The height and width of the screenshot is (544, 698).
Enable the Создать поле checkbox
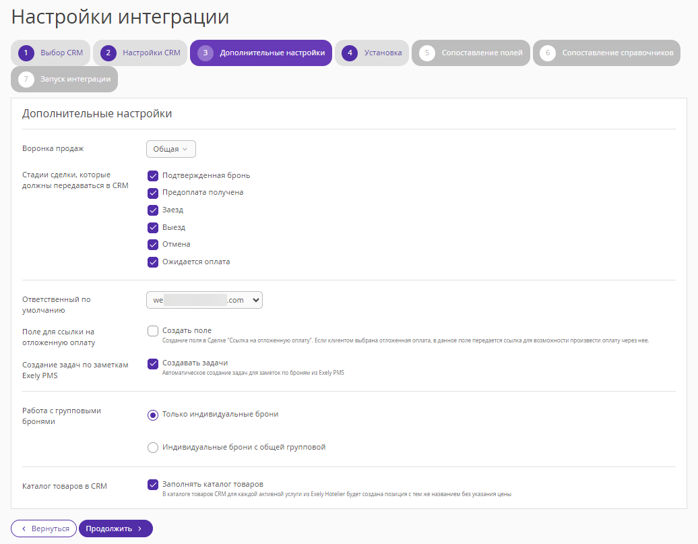(153, 331)
